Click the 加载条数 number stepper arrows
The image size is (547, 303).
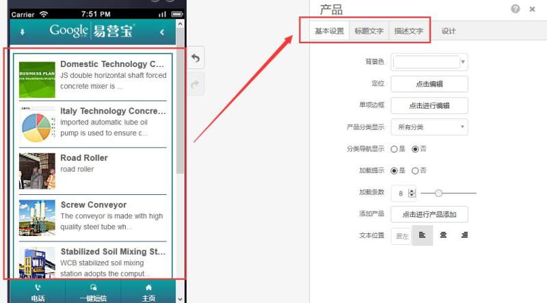click(x=412, y=193)
